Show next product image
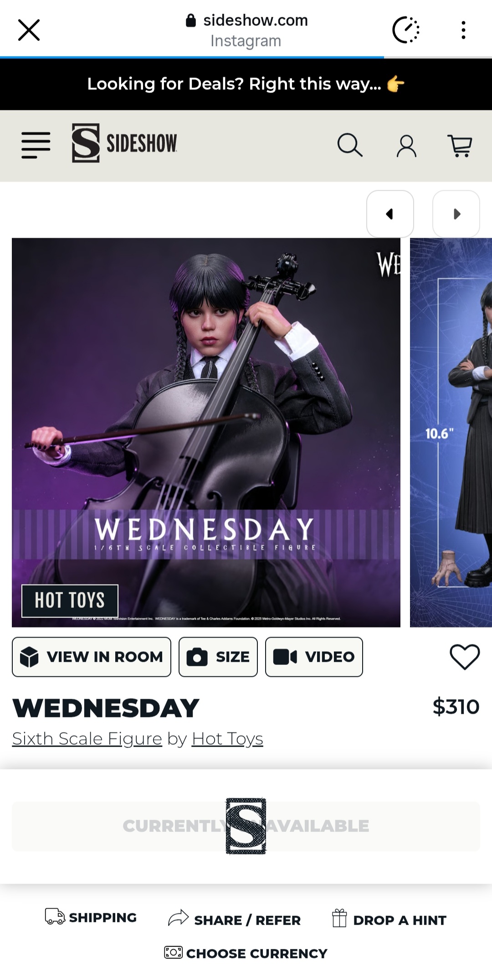The width and height of the screenshot is (492, 967). [x=456, y=214]
